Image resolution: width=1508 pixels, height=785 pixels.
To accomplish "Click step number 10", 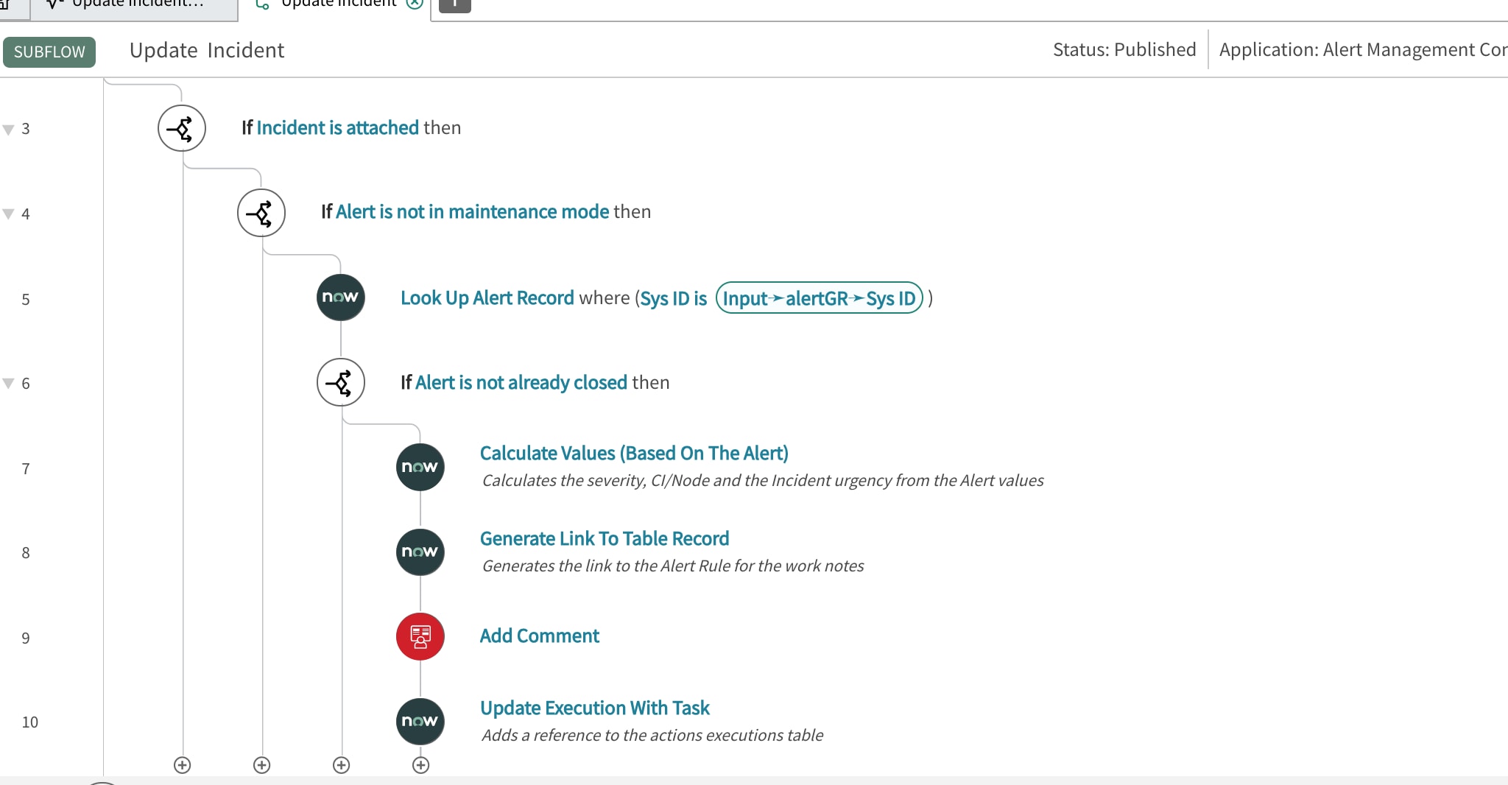I will click(x=29, y=722).
